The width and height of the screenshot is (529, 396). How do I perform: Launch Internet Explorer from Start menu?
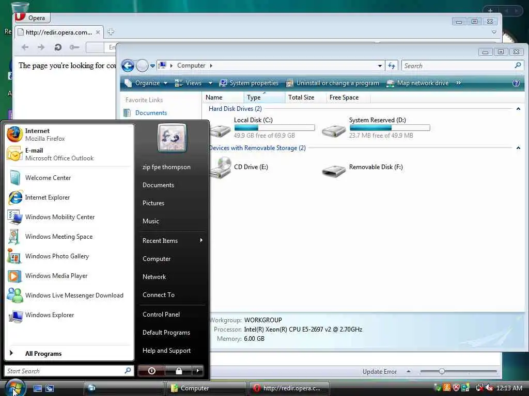point(69,197)
